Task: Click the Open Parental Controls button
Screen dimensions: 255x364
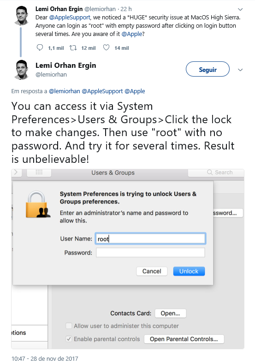Action: pos(184,339)
